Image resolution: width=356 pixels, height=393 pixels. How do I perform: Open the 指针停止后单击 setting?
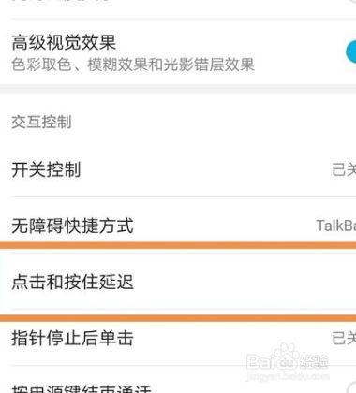pyautogui.click(x=178, y=339)
